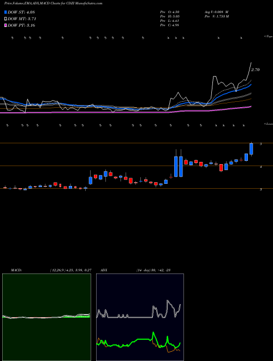Click the 'Pre O: 4.50' open value
Image resolution: width=273 pixels, height=361 pixels.
pos(170,12)
